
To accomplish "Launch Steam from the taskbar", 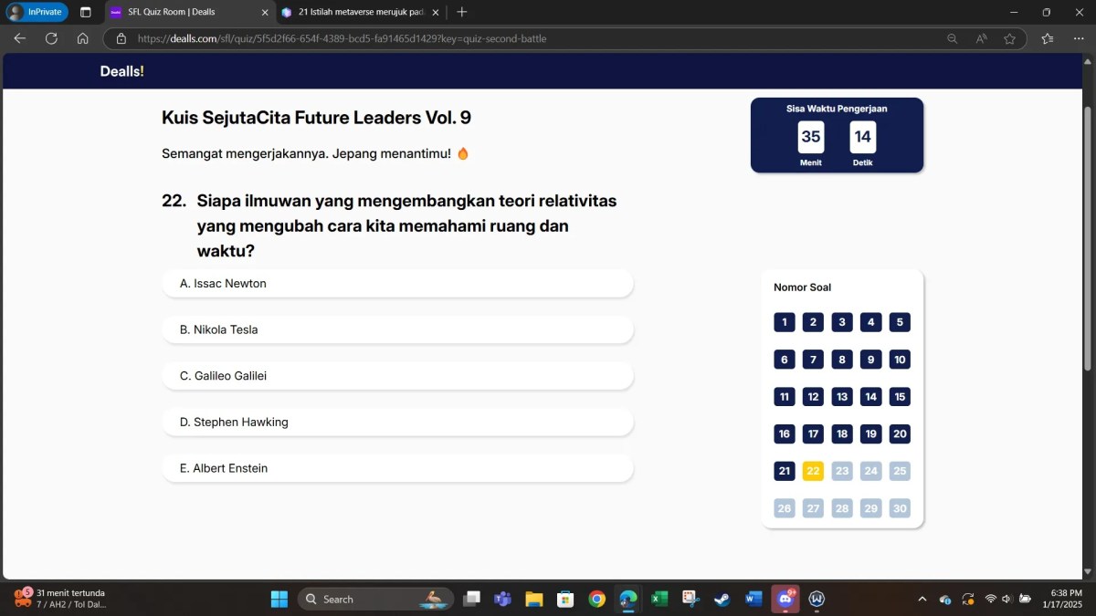I will [x=721, y=599].
